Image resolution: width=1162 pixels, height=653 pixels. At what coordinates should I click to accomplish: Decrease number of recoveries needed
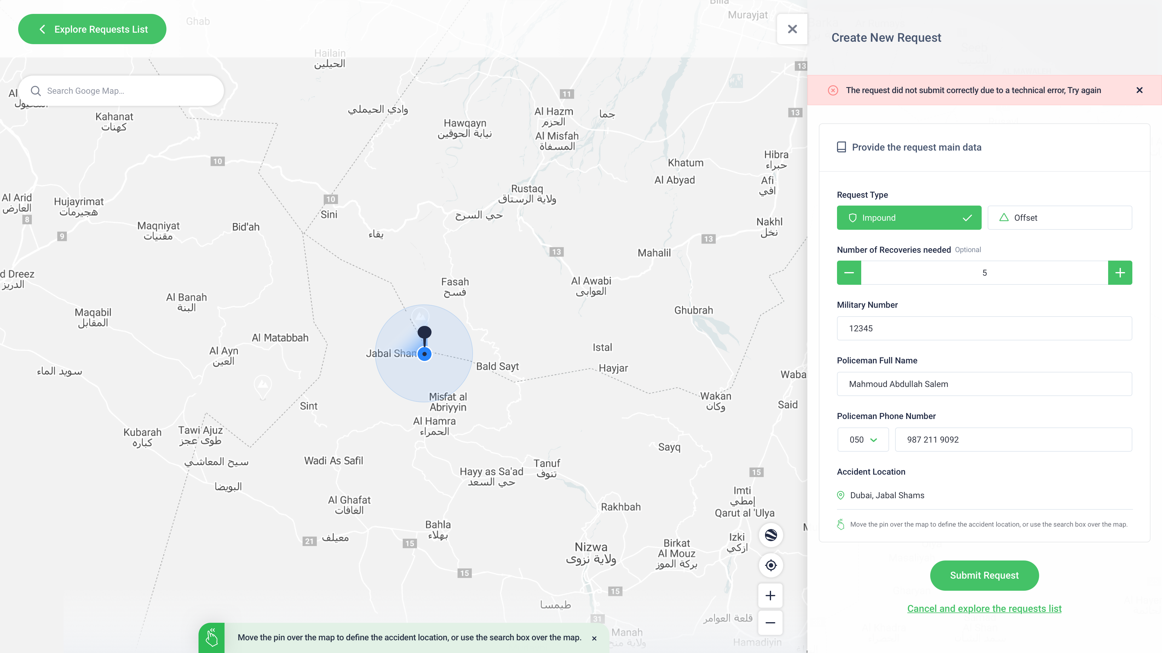pyautogui.click(x=849, y=273)
